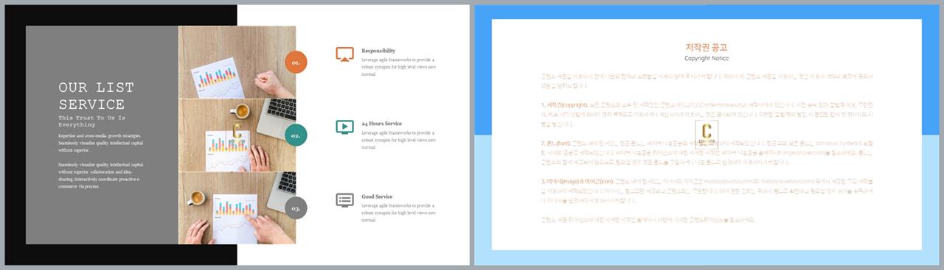
Task: Open the top photo with fist and chart
Action: (237, 63)
